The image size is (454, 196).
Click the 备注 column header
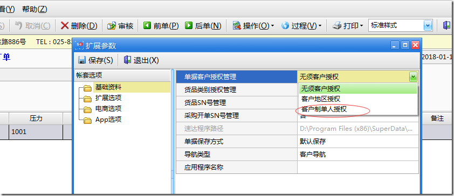(x=437, y=118)
